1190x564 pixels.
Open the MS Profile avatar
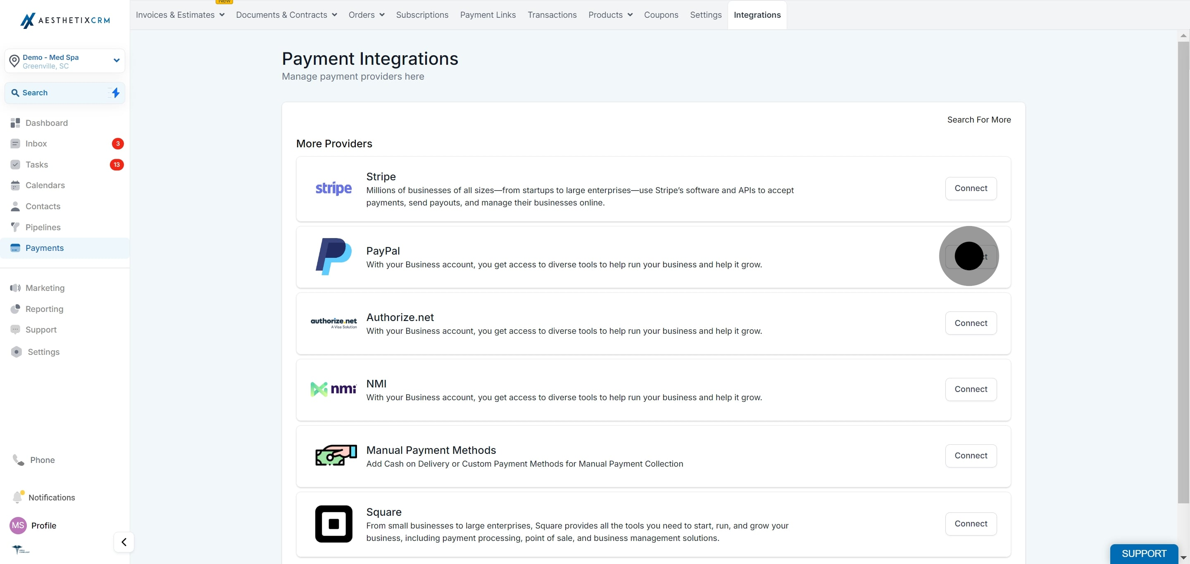coord(18,525)
